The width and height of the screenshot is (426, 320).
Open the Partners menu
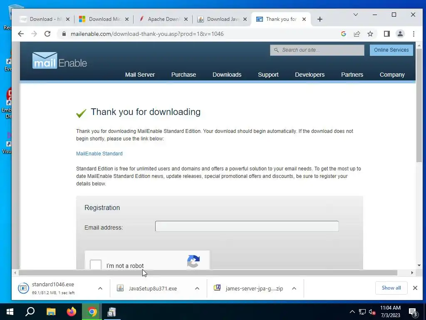352,75
